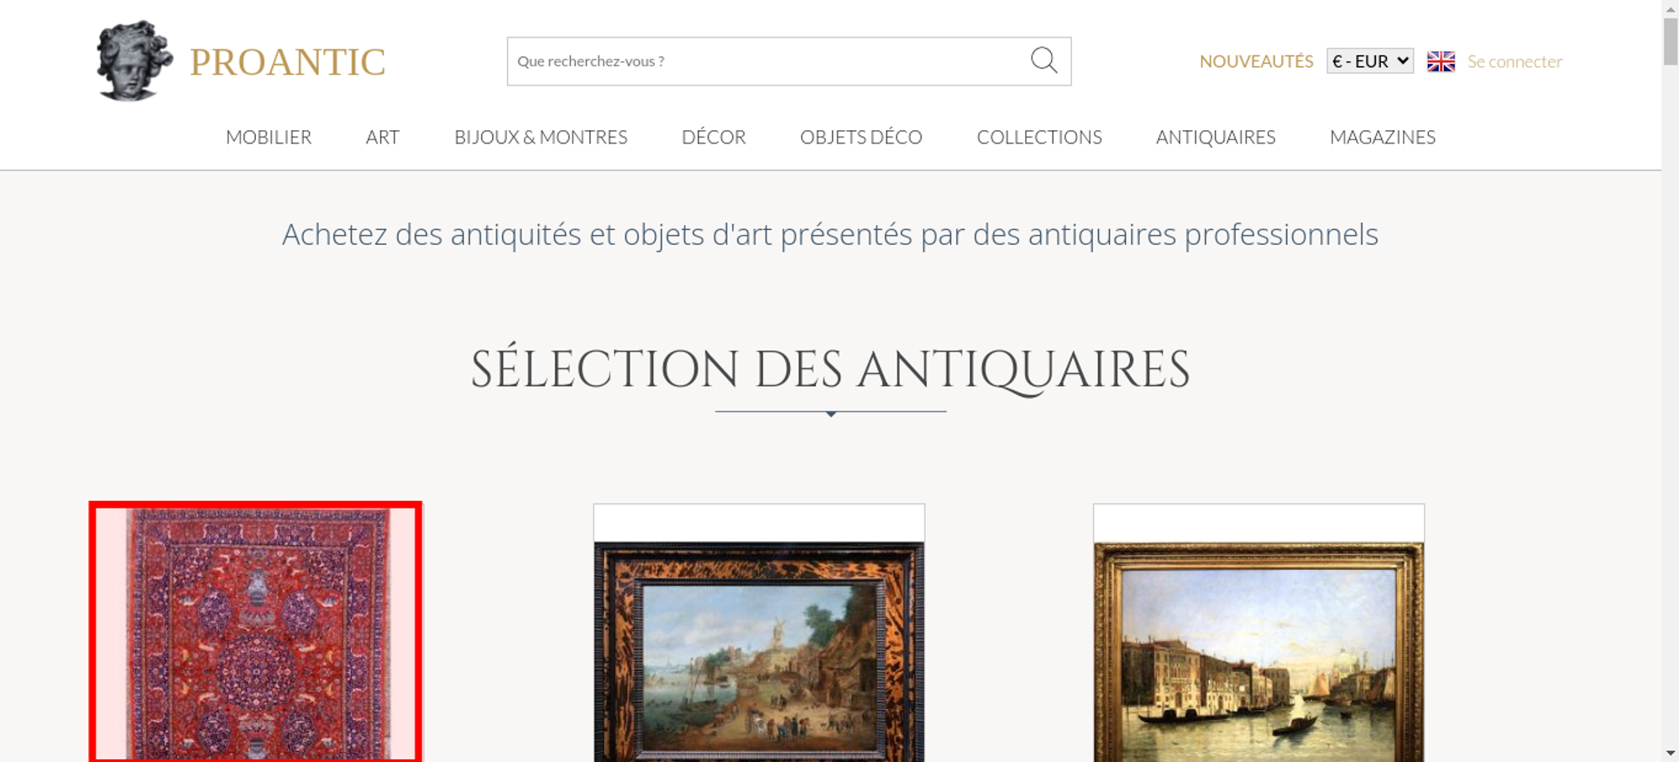
Task: Click the NOUVEAUTÉS link
Action: coord(1256,61)
